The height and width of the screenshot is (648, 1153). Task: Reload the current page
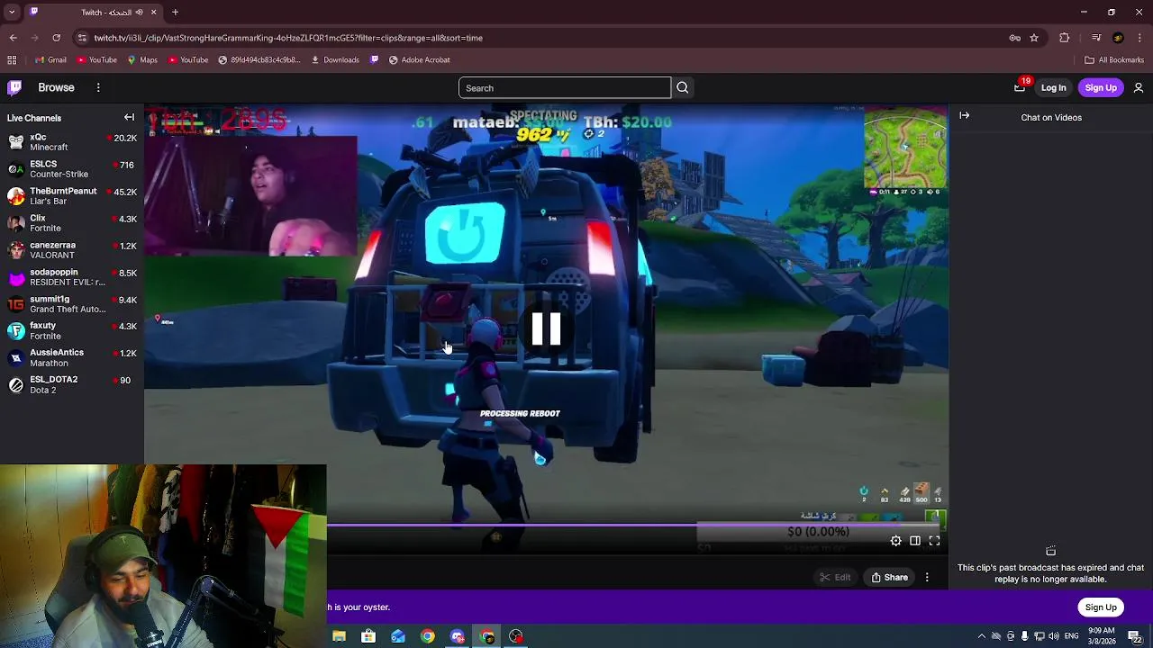coord(56,38)
